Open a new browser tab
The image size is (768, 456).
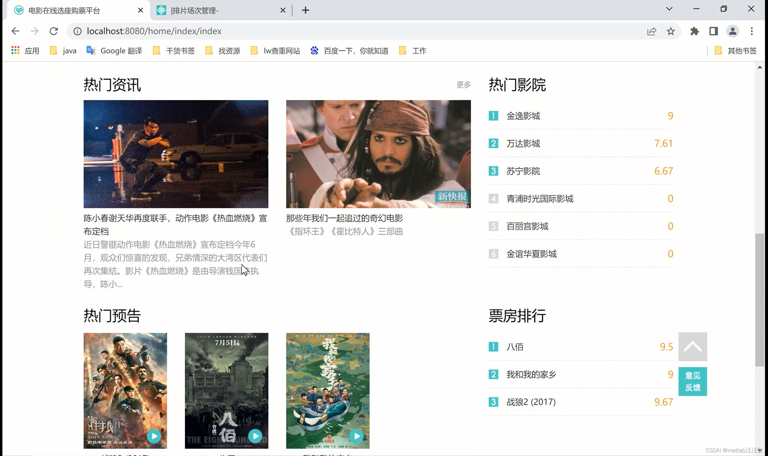pyautogui.click(x=305, y=10)
